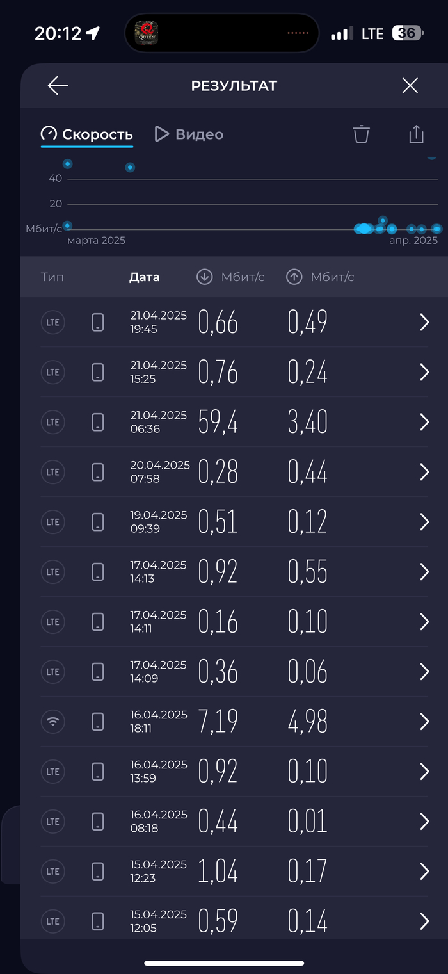Tap the highest data point near апр. 2025
Viewport: 448px width, 974px height.
tap(432, 156)
